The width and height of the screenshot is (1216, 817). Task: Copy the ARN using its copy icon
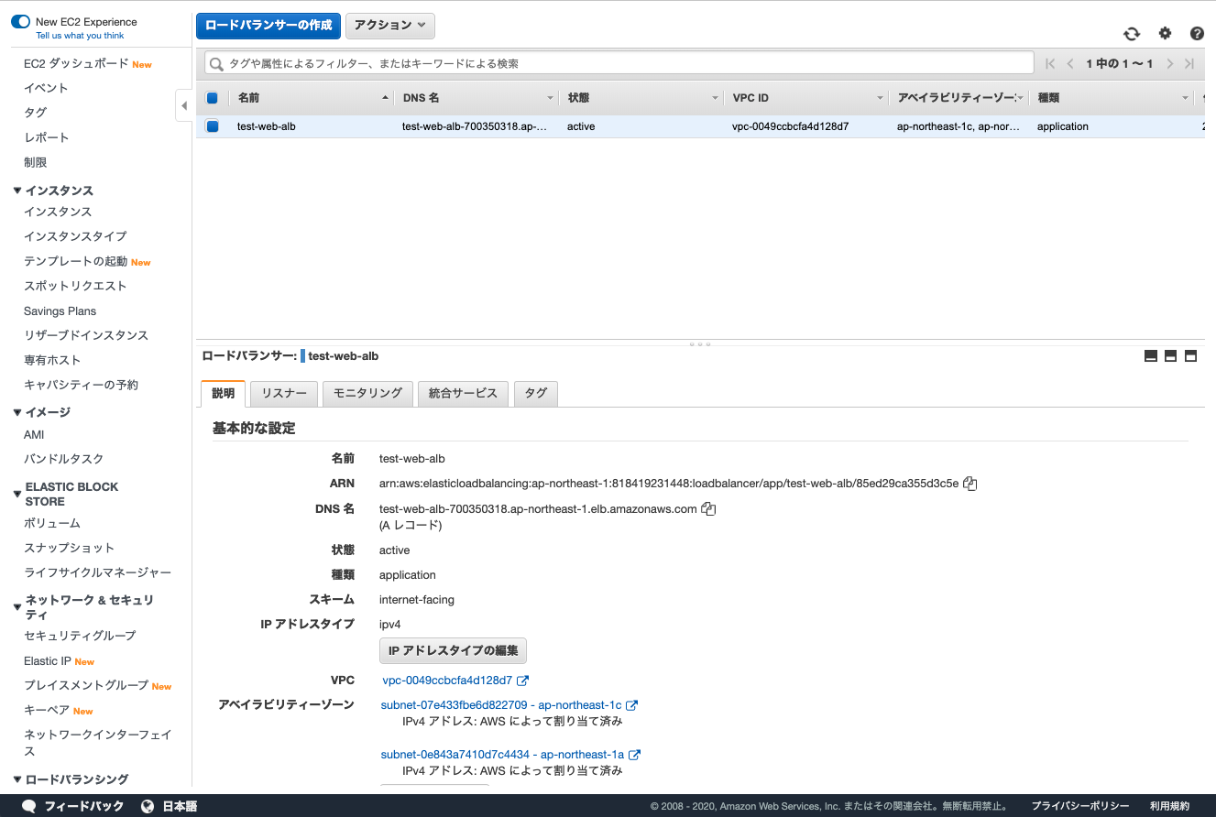[970, 483]
